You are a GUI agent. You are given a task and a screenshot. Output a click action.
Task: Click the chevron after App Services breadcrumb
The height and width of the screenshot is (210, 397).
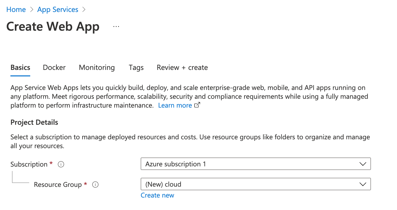click(84, 10)
